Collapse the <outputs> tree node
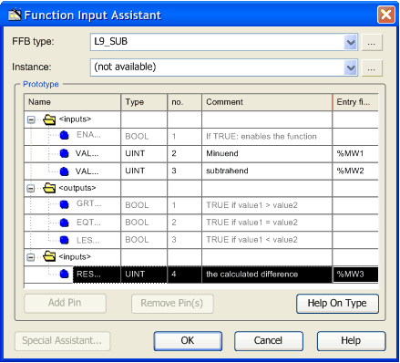 click(31, 189)
